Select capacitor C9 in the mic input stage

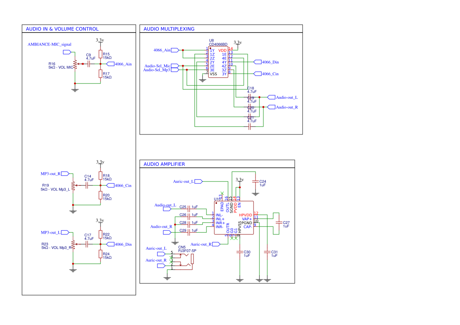(89, 64)
